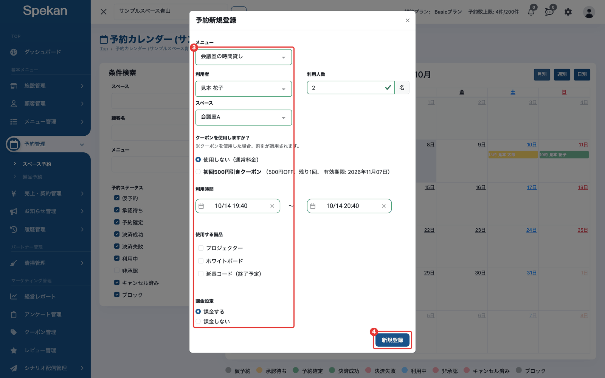The image size is (605, 378).
Task: Click the 利用人数 input field
Action: pyautogui.click(x=351, y=88)
